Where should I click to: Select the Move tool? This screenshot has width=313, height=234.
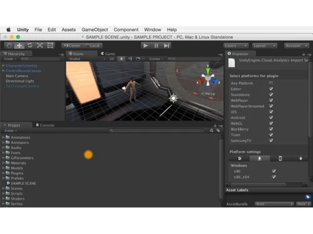coord(19,46)
